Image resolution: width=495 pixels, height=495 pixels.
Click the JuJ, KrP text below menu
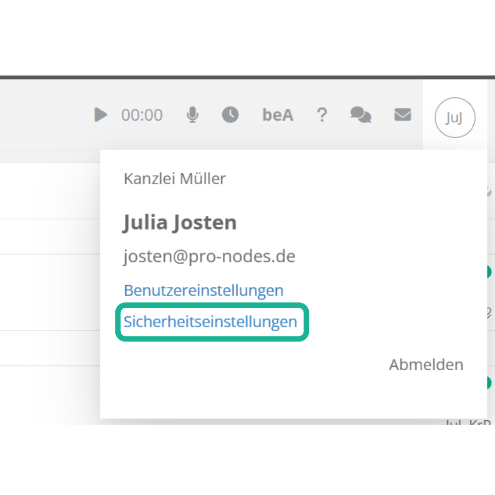tap(468, 422)
